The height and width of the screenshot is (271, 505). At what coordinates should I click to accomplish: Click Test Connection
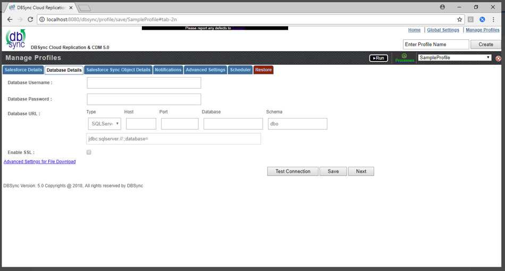tap(293, 171)
